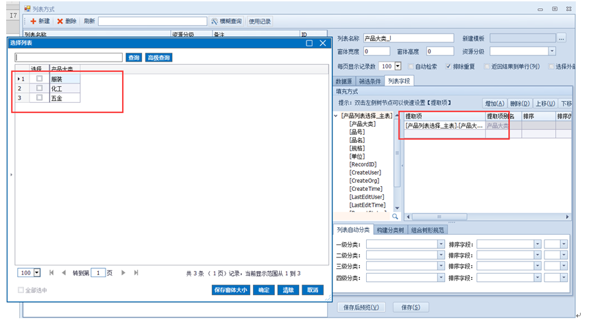Click the 删除 red X toolbar icon
The width and height of the screenshot is (604, 323).
60,21
